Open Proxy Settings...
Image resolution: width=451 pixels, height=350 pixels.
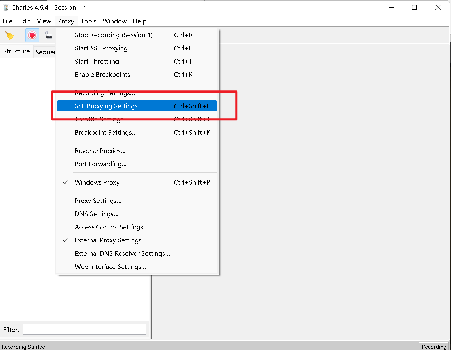[x=137, y=201]
